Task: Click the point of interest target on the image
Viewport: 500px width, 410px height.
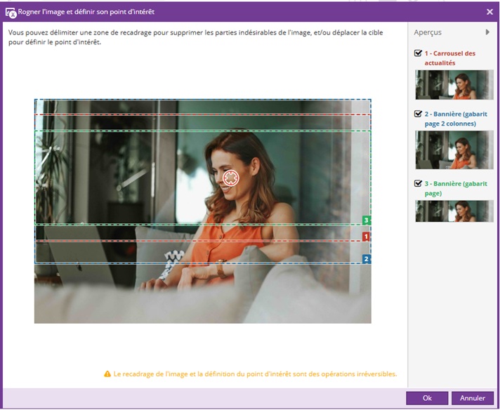Action: pyautogui.click(x=231, y=178)
